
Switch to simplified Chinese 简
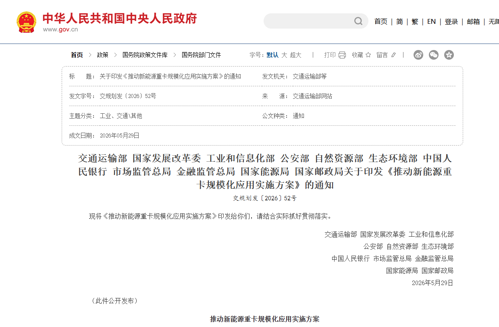[399, 21]
